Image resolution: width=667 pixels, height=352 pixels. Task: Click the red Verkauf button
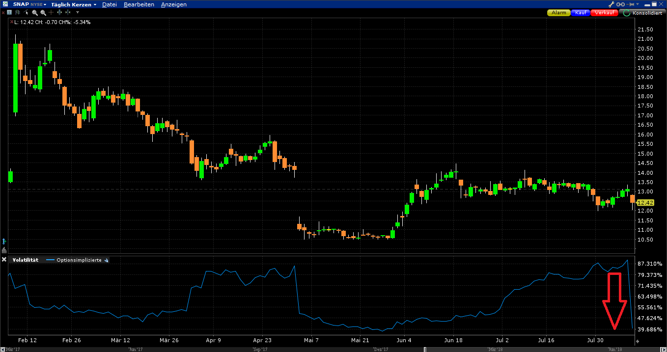[605, 13]
